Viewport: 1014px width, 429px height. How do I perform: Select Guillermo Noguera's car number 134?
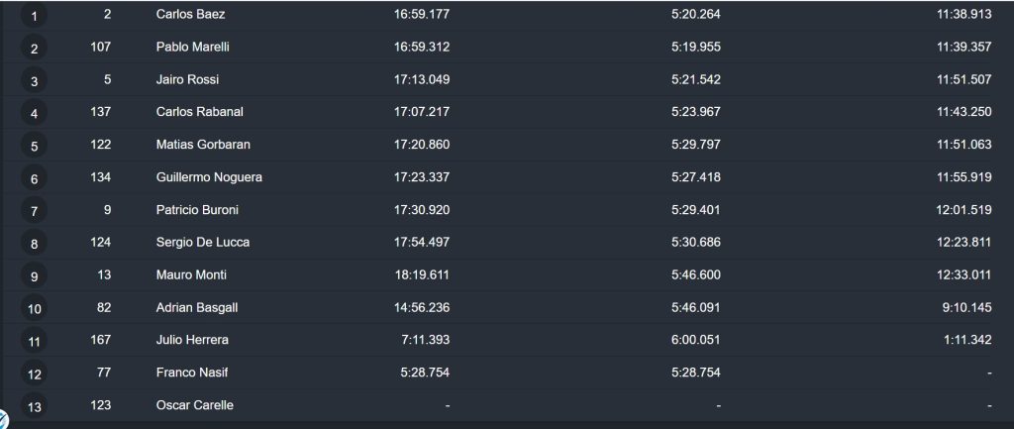pyautogui.click(x=100, y=176)
